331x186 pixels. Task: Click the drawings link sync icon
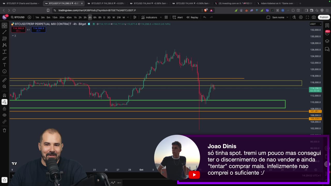(x=4, y=121)
